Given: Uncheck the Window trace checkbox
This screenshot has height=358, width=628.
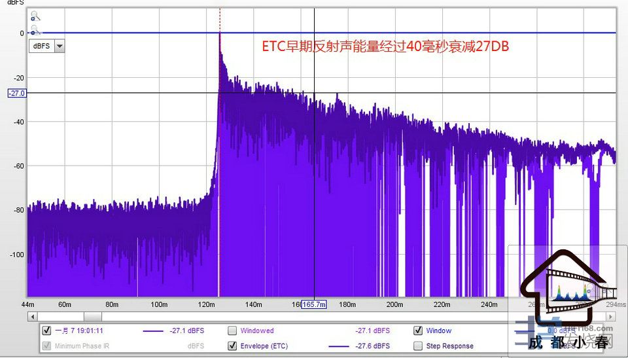Looking at the screenshot, I should (x=418, y=331).
